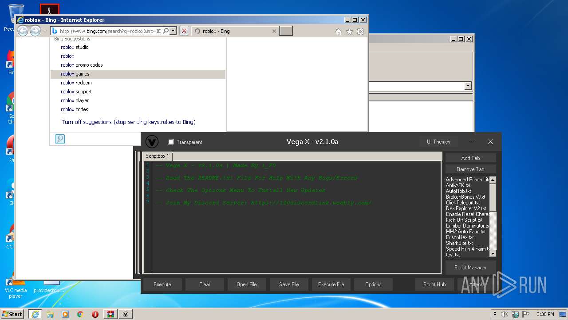Turn off Bing suggestions link
This screenshot has height=320, width=568.
(128, 122)
